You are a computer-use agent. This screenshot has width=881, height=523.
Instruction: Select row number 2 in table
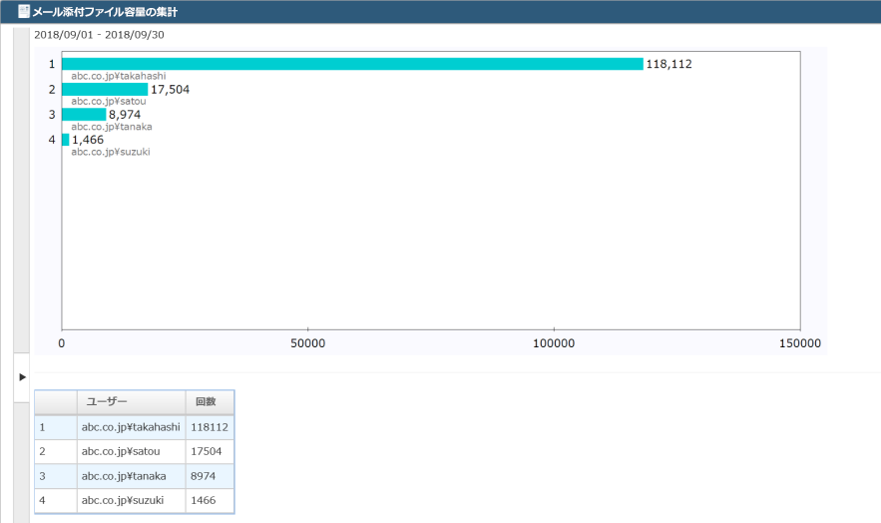pyautogui.click(x=56, y=452)
